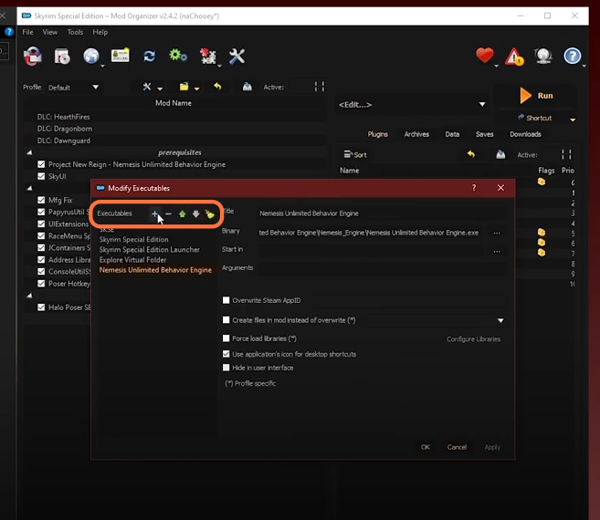The width and height of the screenshot is (600, 520).
Task: Move executable up with green arrow
Action: tap(182, 214)
